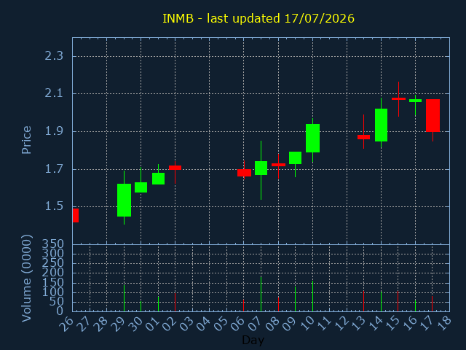Click the Volume (0000) axis title

coord(26,279)
